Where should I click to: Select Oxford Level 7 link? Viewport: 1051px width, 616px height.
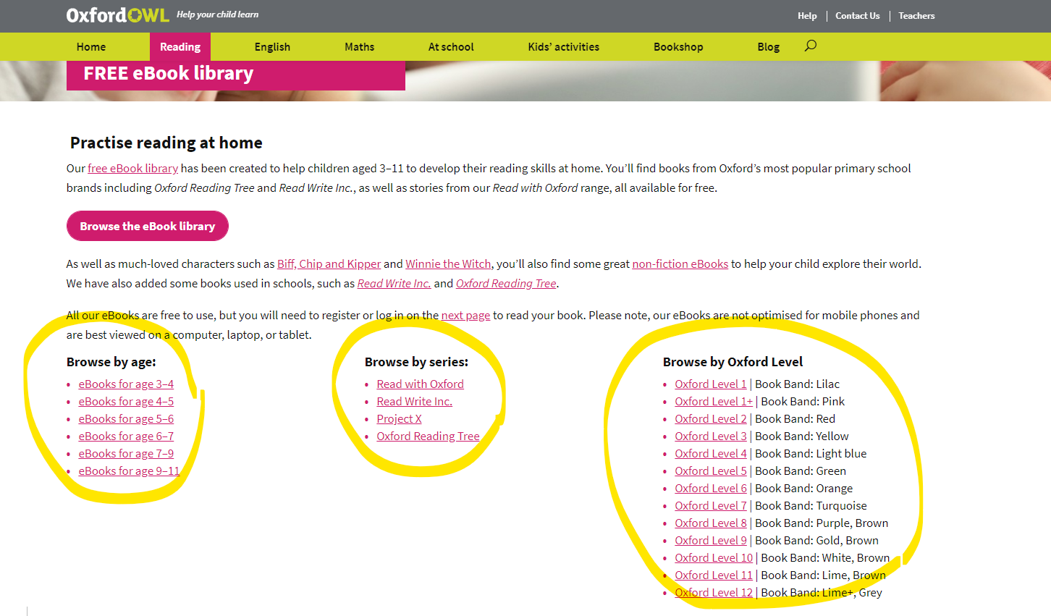[711, 505]
